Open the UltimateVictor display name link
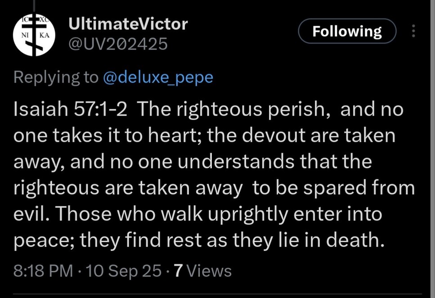This screenshot has width=435, height=298. tap(128, 23)
